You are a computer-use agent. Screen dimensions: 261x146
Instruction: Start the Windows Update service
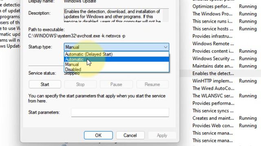coord(45,84)
